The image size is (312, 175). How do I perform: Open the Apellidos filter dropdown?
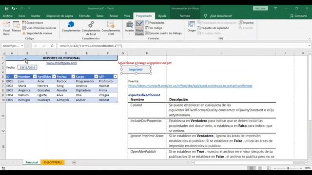click(x=54, y=77)
